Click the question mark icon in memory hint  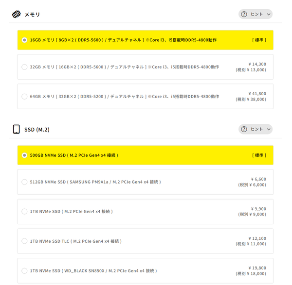tap(244, 14)
